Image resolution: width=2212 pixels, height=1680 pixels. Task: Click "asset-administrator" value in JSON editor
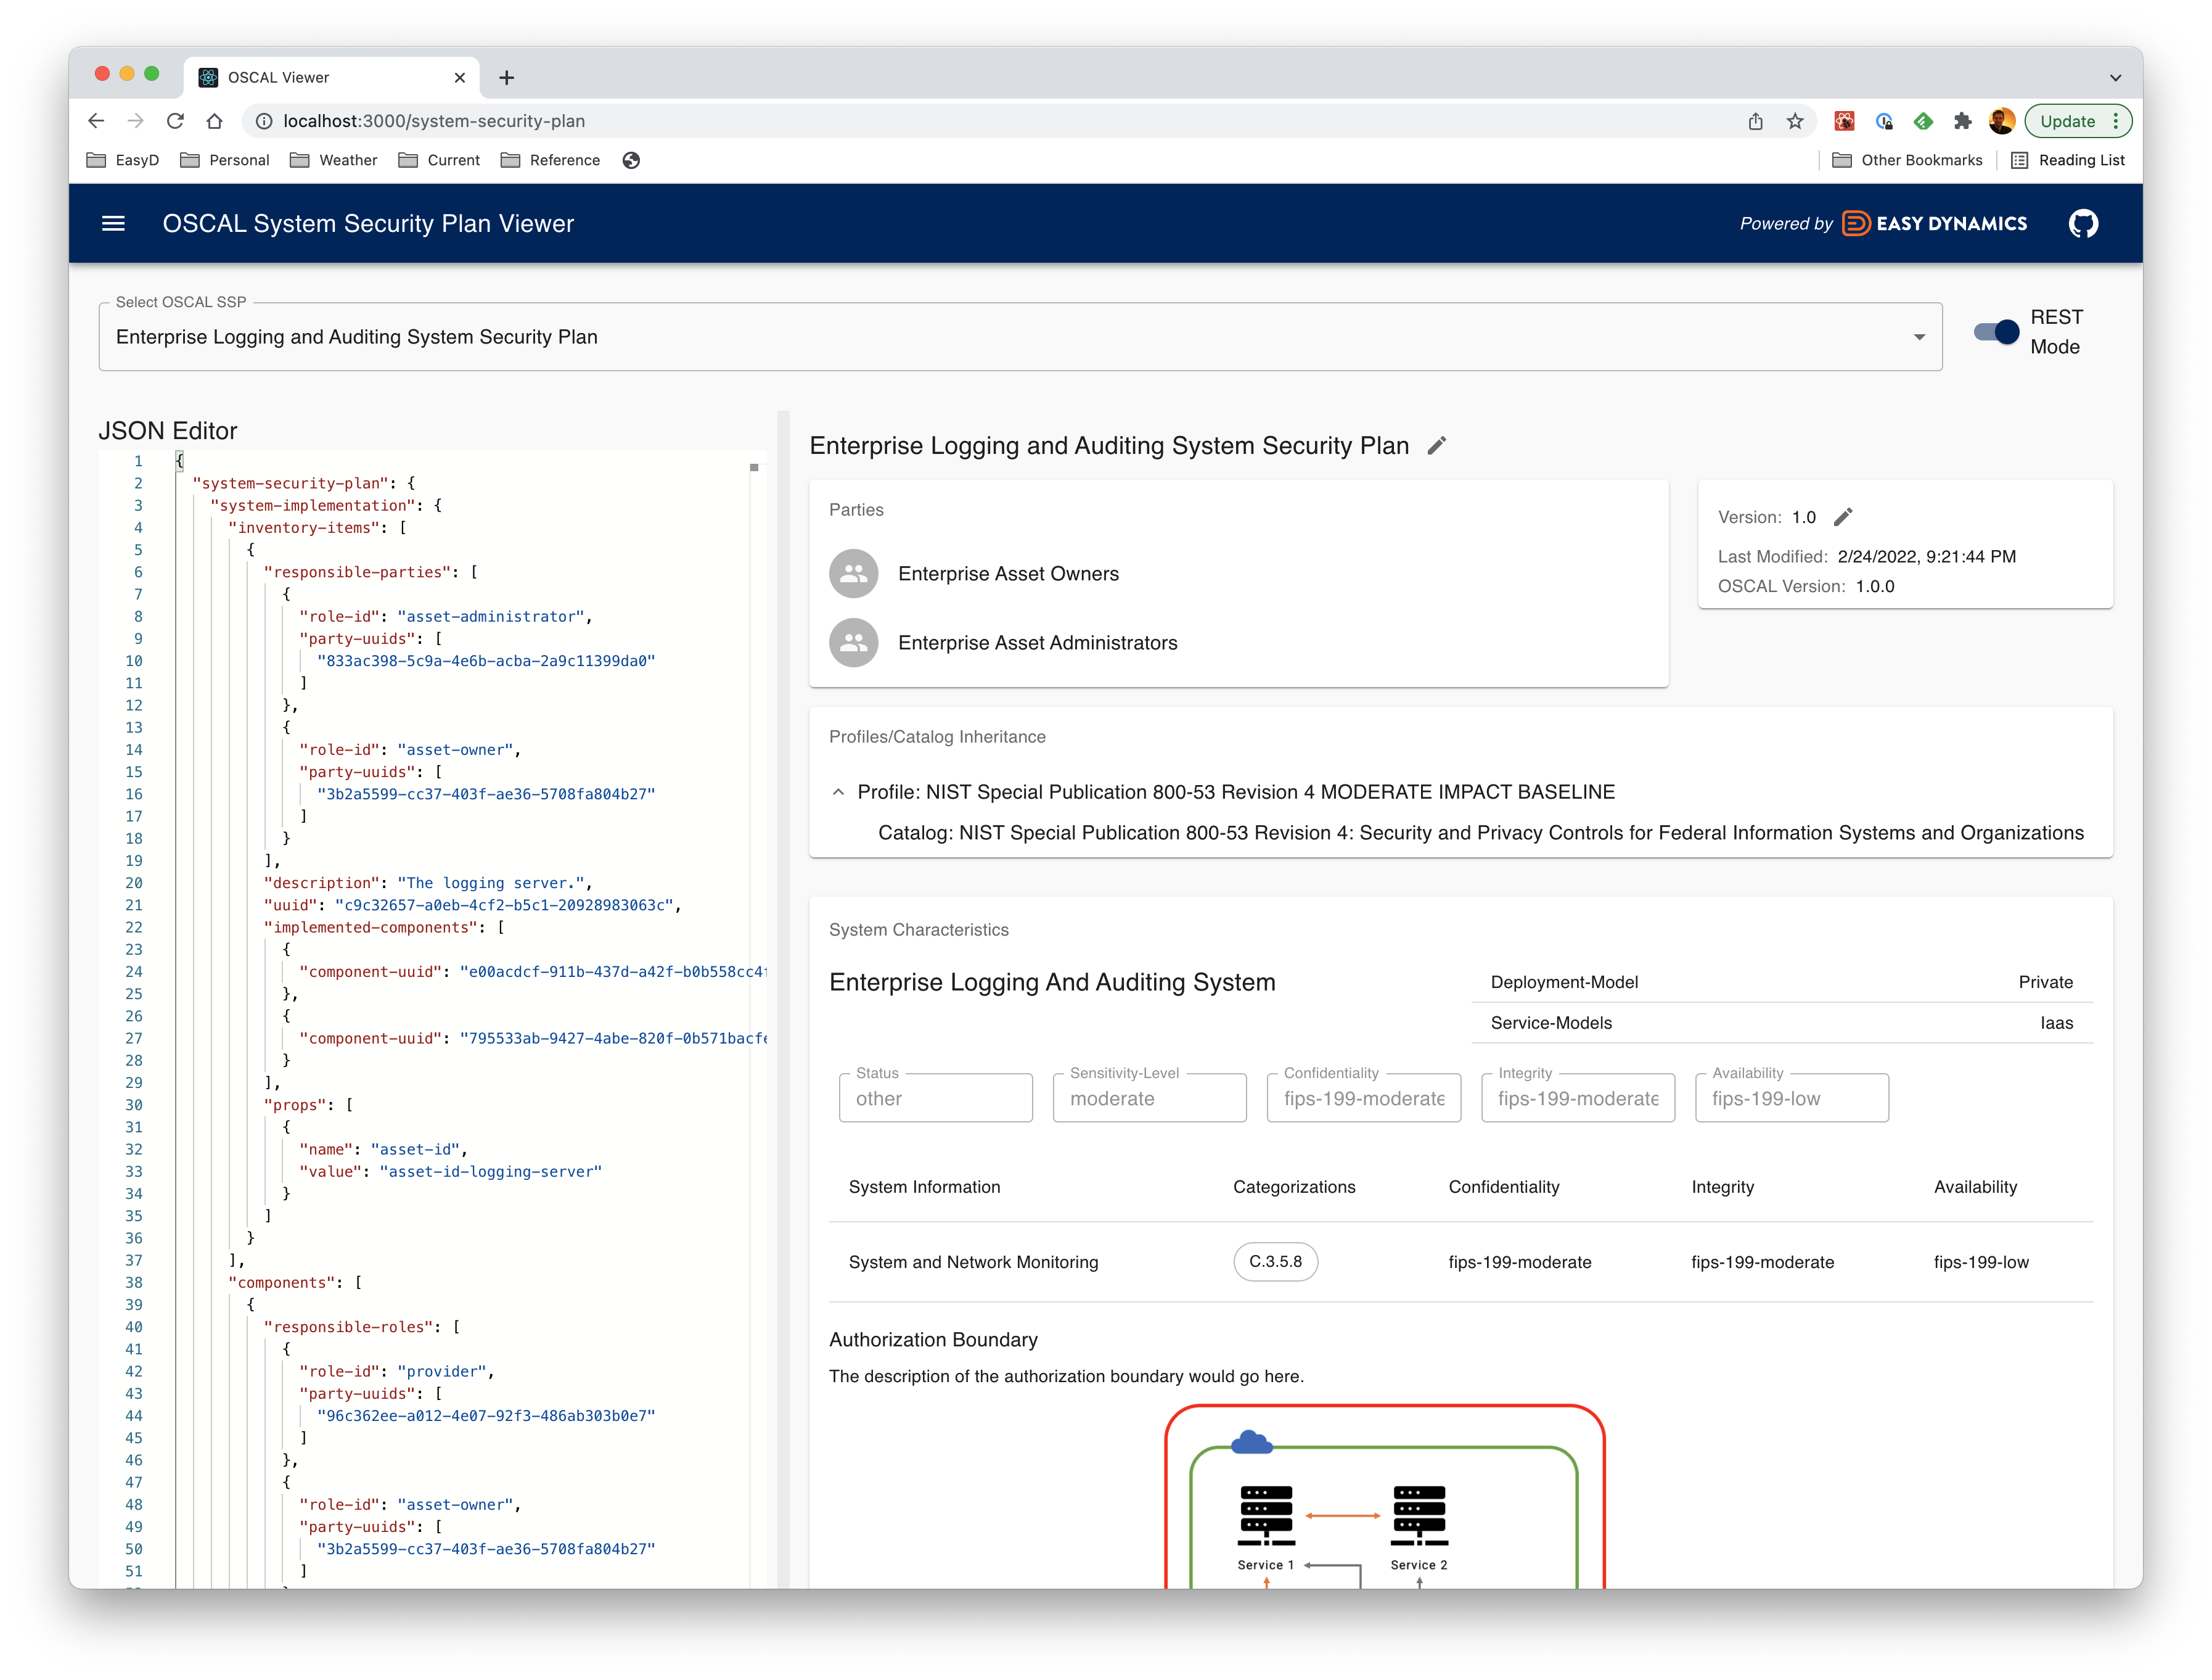[490, 616]
